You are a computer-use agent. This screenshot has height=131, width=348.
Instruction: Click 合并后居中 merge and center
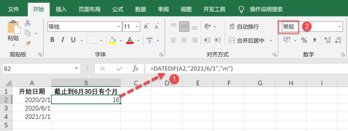pos(247,40)
